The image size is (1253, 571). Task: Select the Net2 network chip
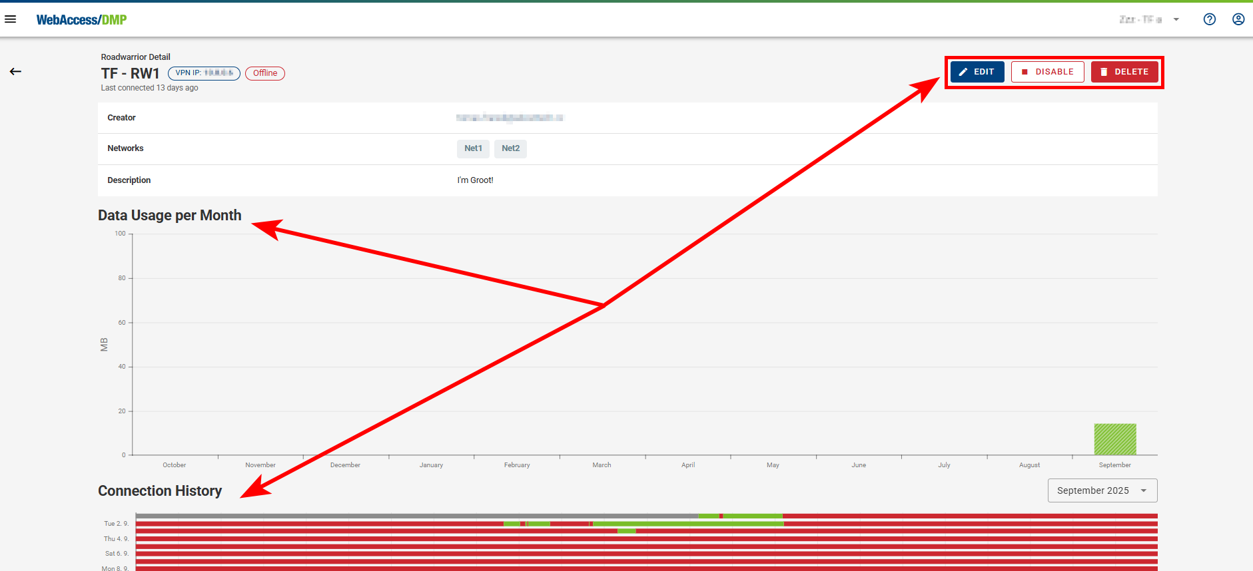click(x=510, y=148)
